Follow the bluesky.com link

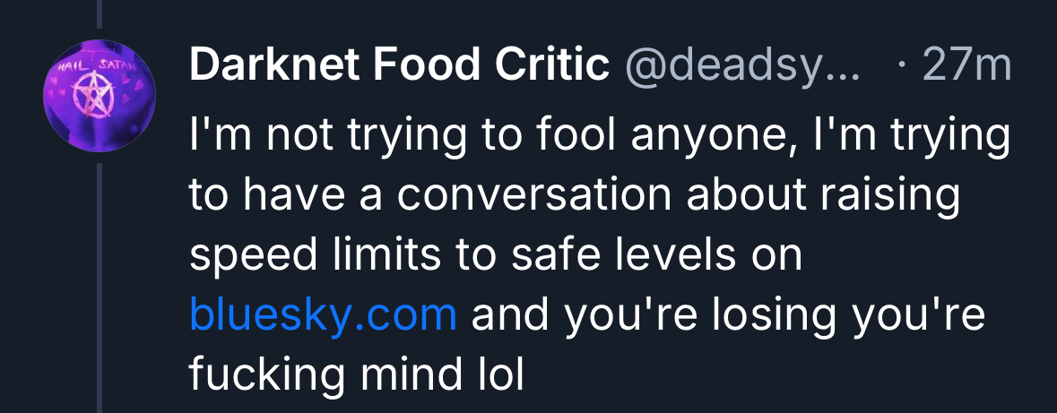coord(324,315)
